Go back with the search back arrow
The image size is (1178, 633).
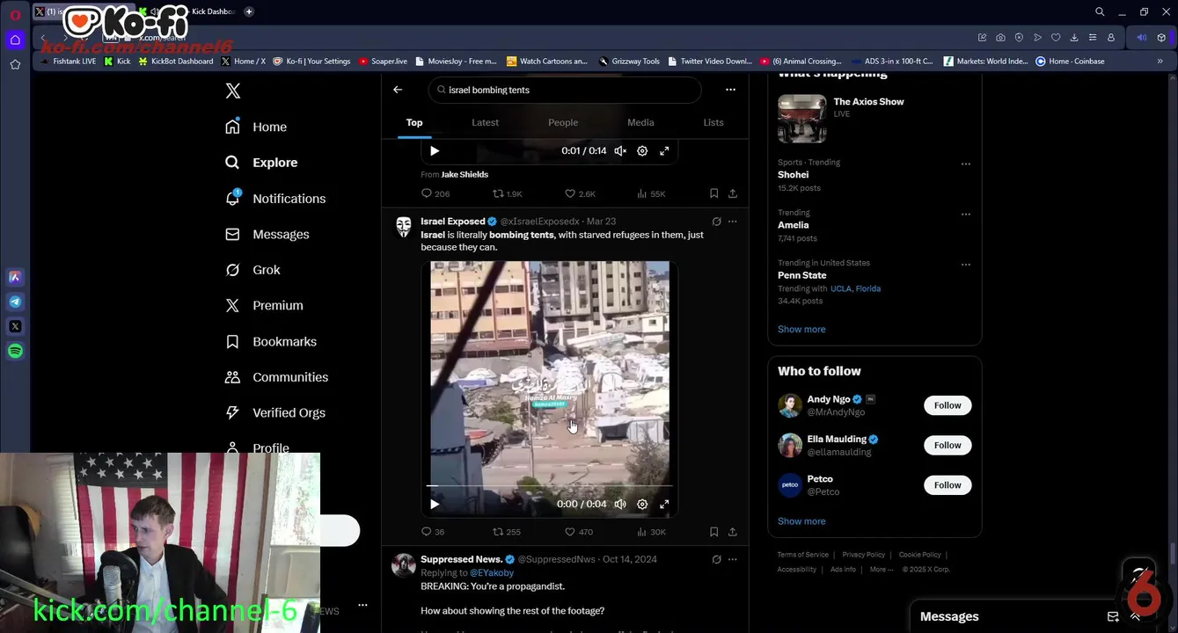[x=398, y=90]
